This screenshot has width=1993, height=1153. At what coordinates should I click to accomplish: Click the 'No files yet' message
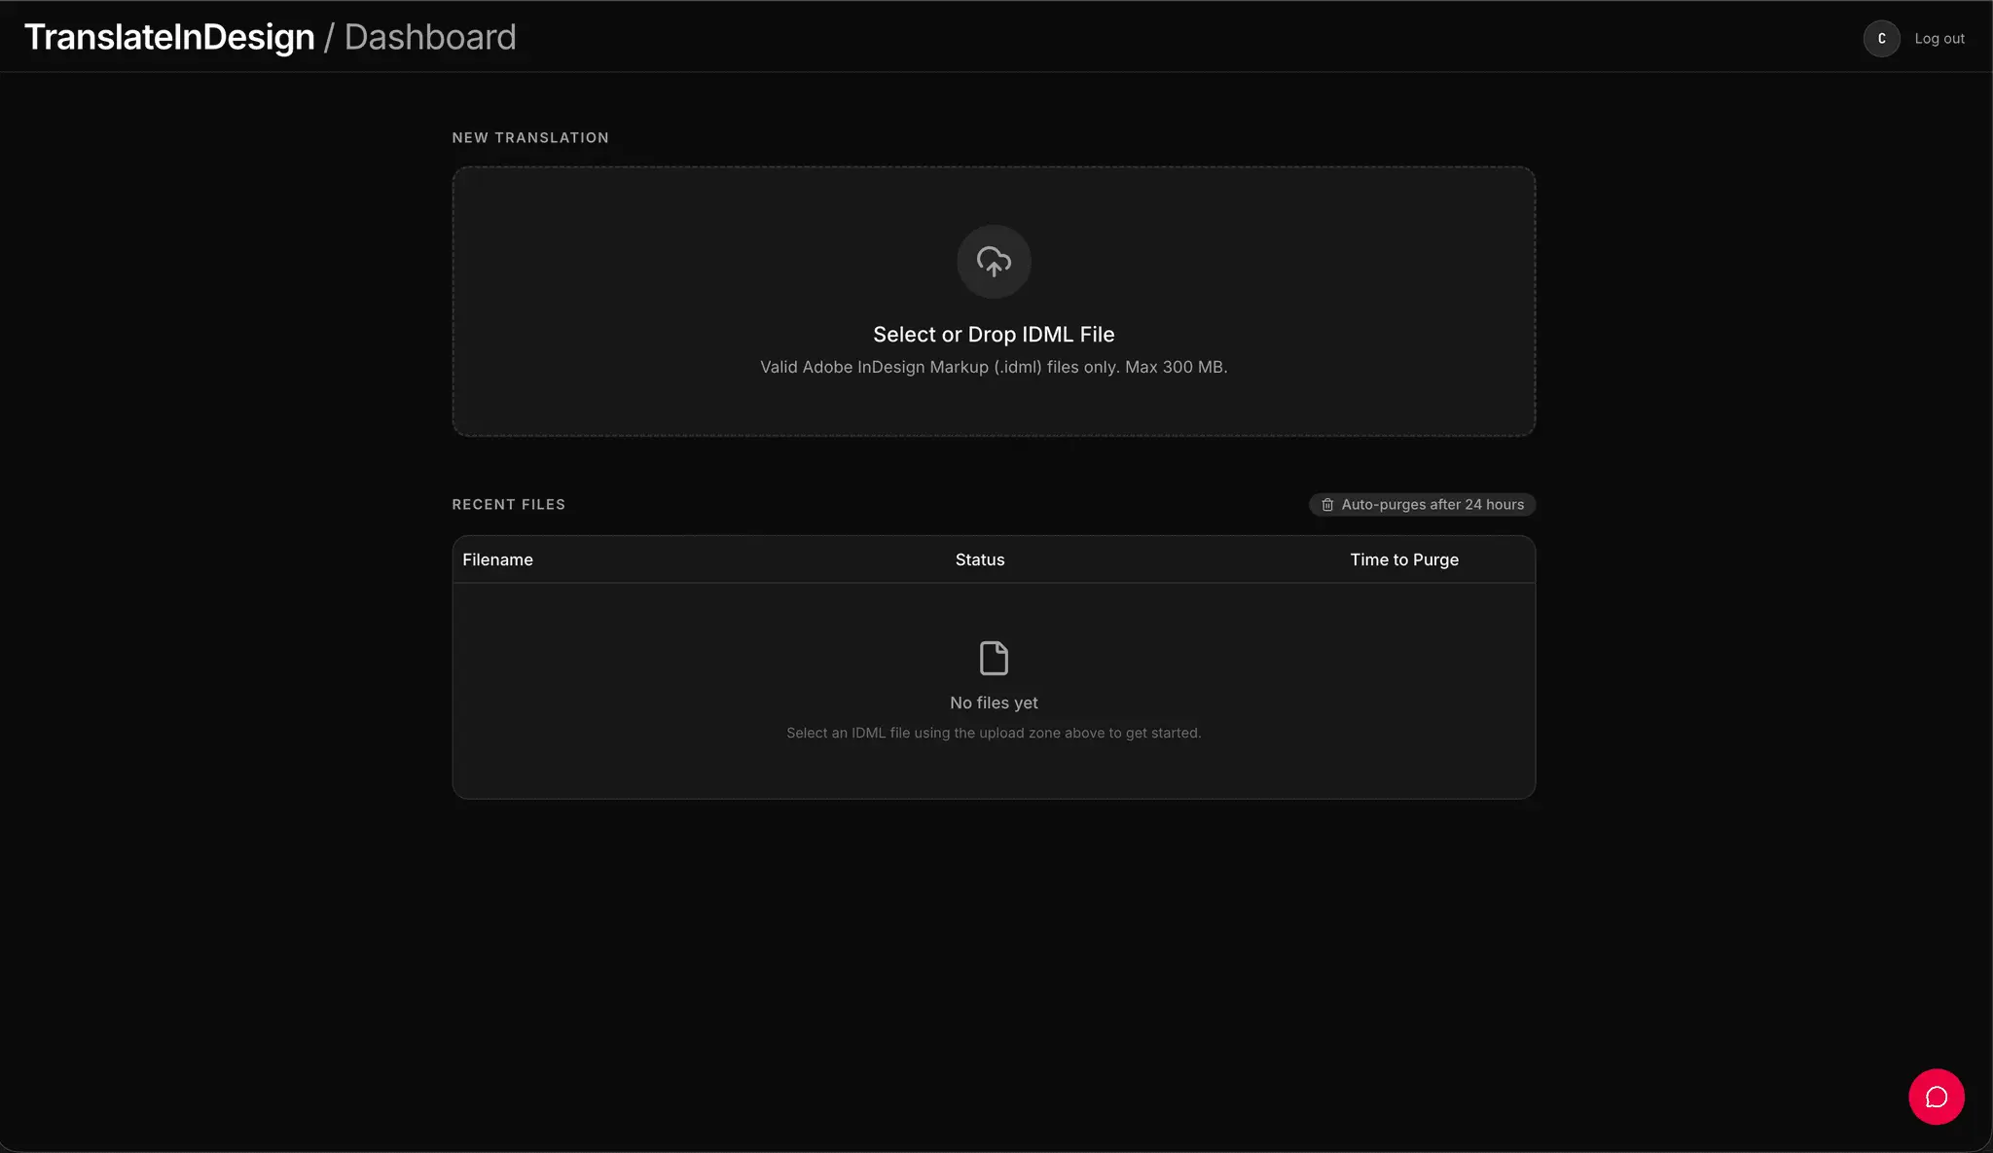coord(994,703)
